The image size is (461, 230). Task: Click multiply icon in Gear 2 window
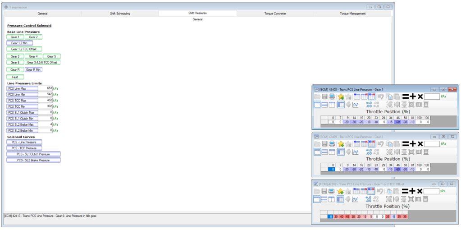tap(420, 143)
